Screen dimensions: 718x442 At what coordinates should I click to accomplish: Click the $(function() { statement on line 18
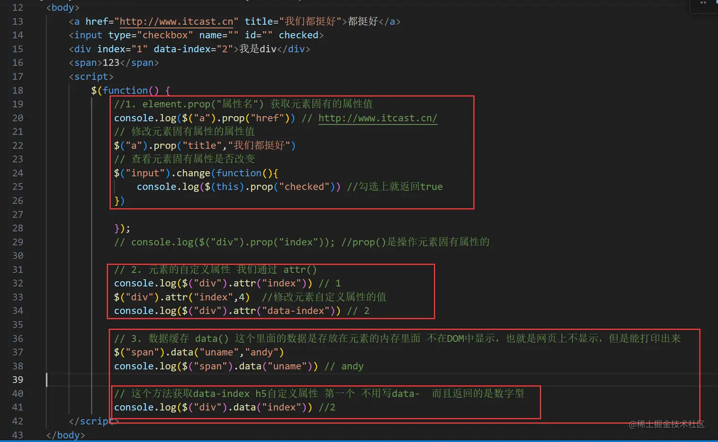pos(131,90)
